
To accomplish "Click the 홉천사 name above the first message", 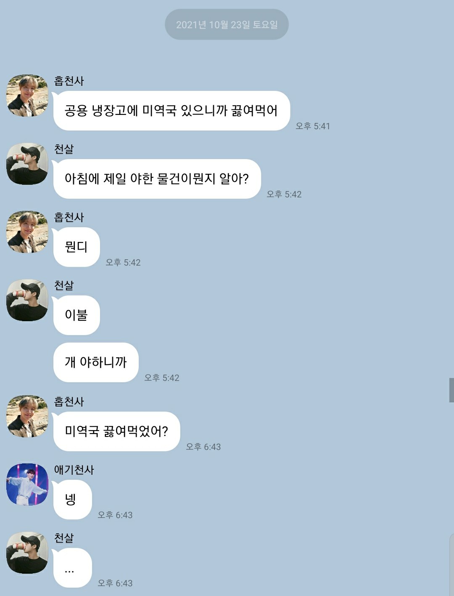I will pos(69,81).
